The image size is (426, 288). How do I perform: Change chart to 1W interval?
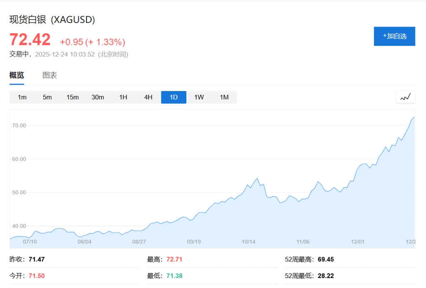[199, 97]
